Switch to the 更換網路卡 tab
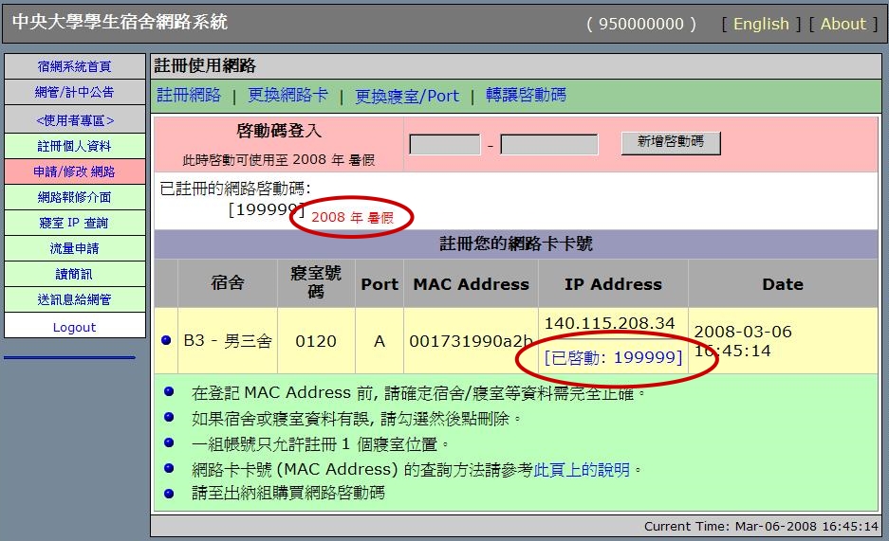 click(x=287, y=95)
